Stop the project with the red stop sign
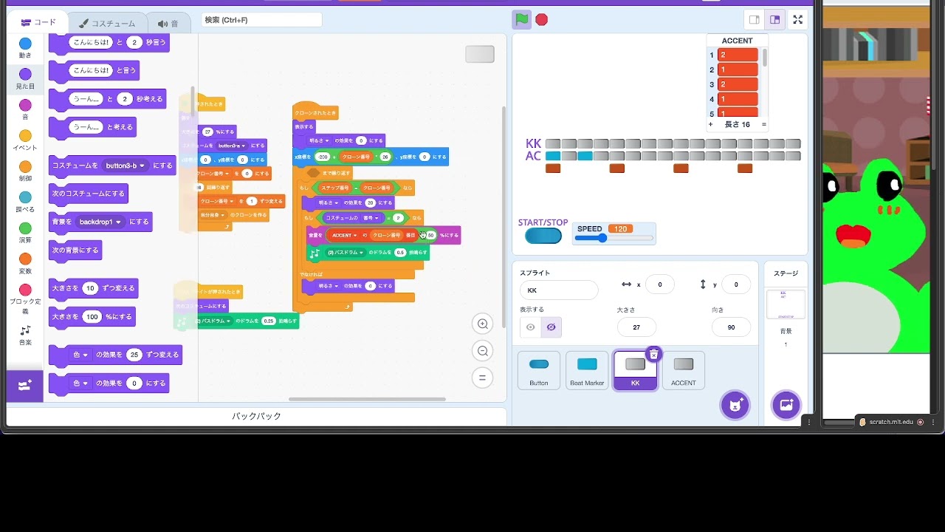 (542, 20)
